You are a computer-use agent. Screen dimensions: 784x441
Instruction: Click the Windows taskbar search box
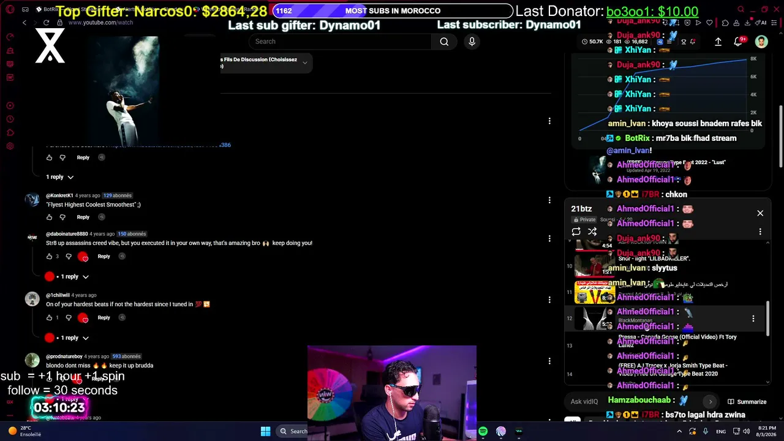(x=293, y=431)
